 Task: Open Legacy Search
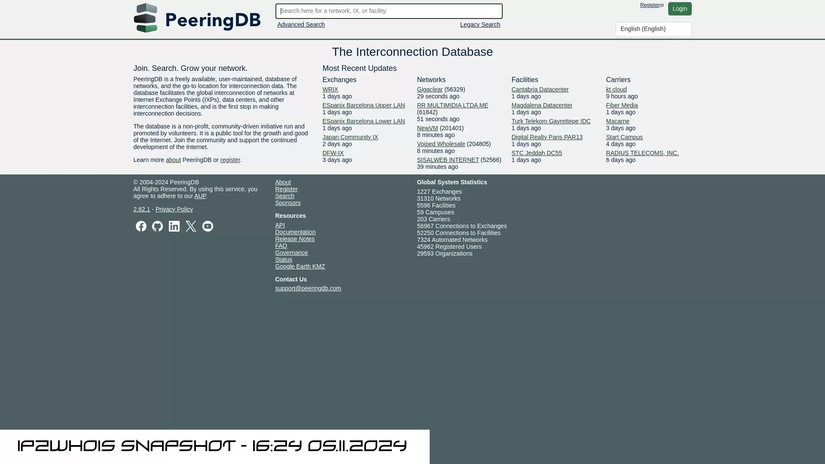pyautogui.click(x=480, y=24)
